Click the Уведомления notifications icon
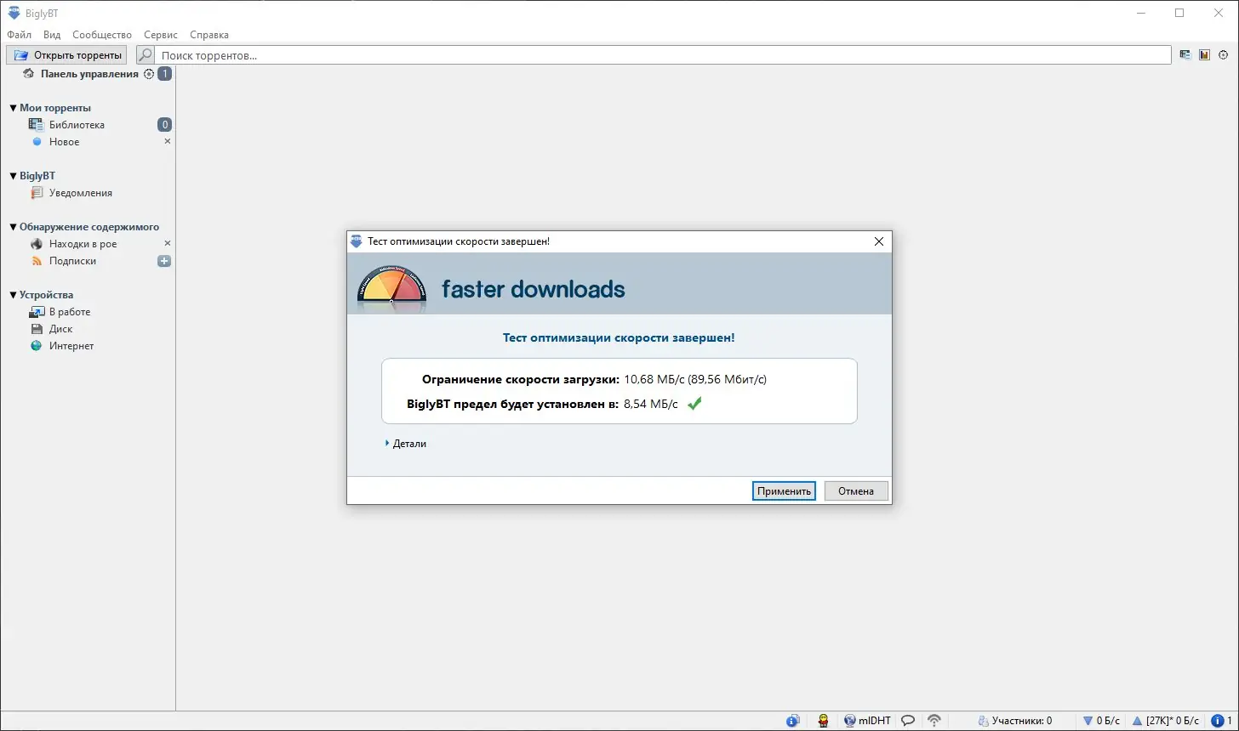 tap(37, 193)
